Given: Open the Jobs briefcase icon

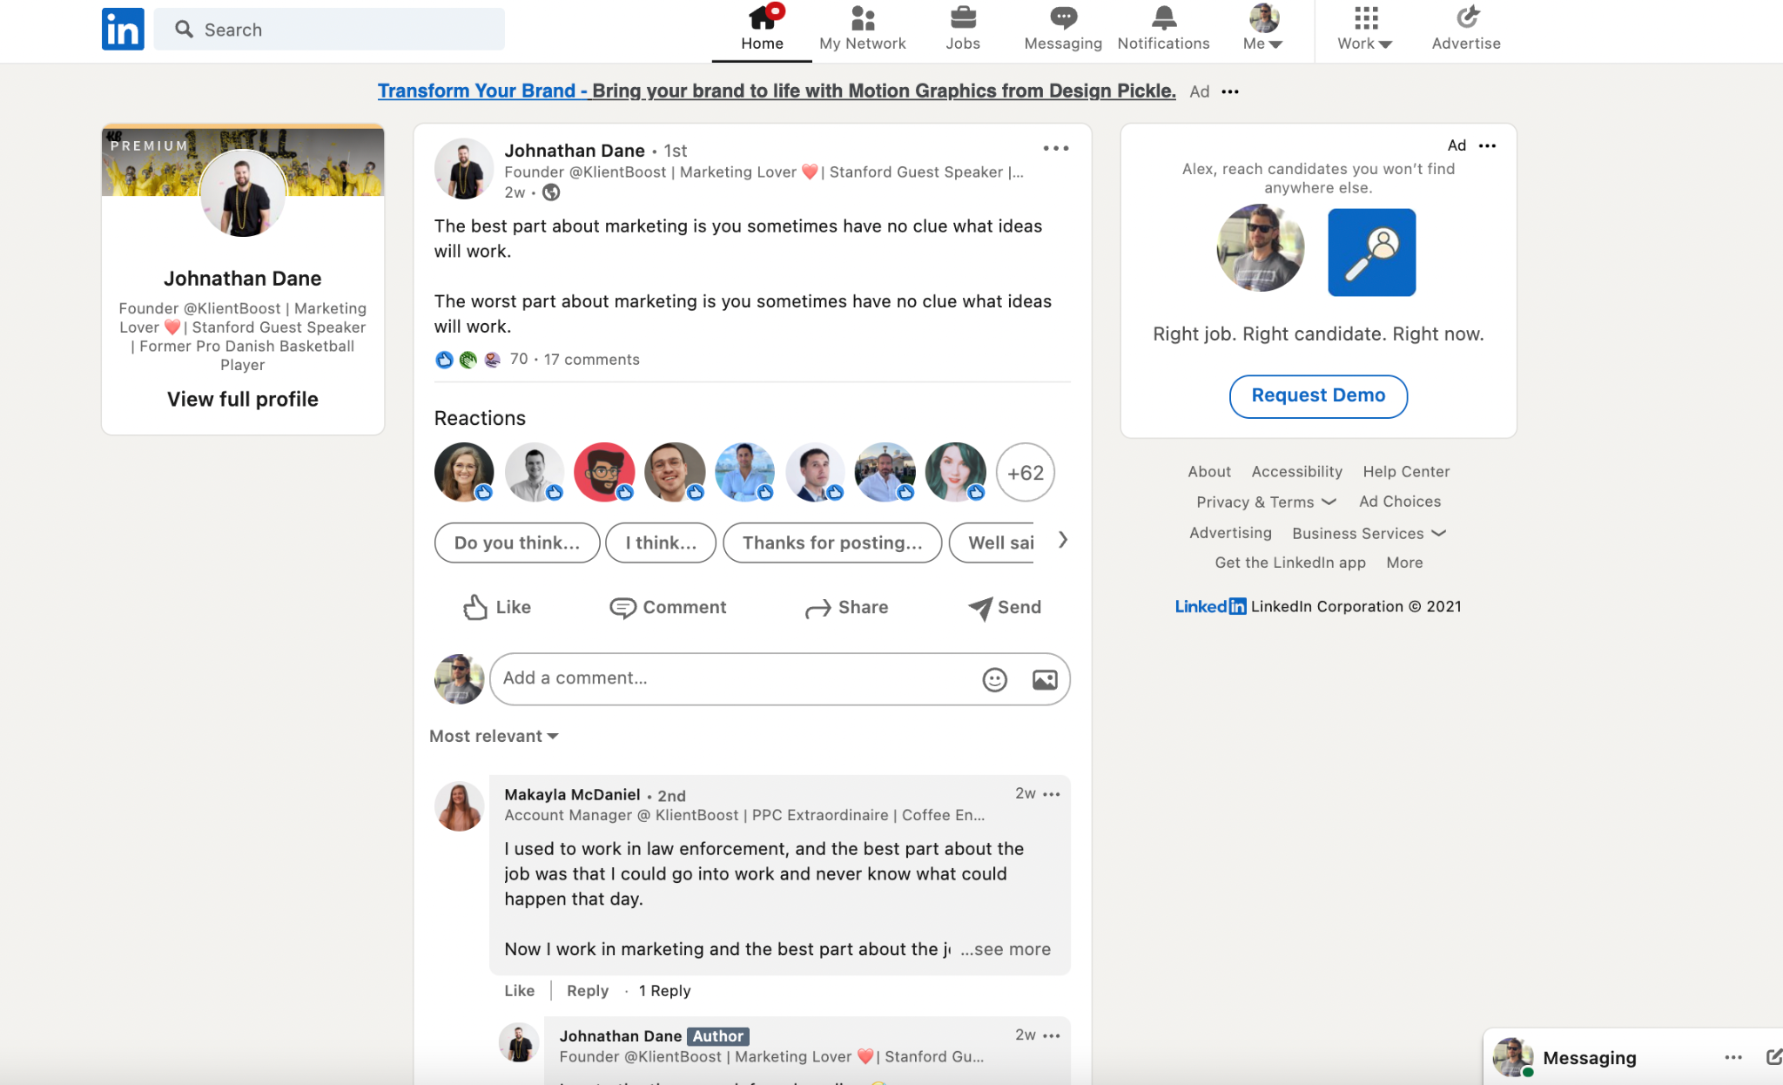Looking at the screenshot, I should tap(962, 18).
